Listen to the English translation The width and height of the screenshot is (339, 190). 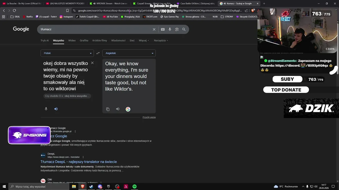point(118,109)
